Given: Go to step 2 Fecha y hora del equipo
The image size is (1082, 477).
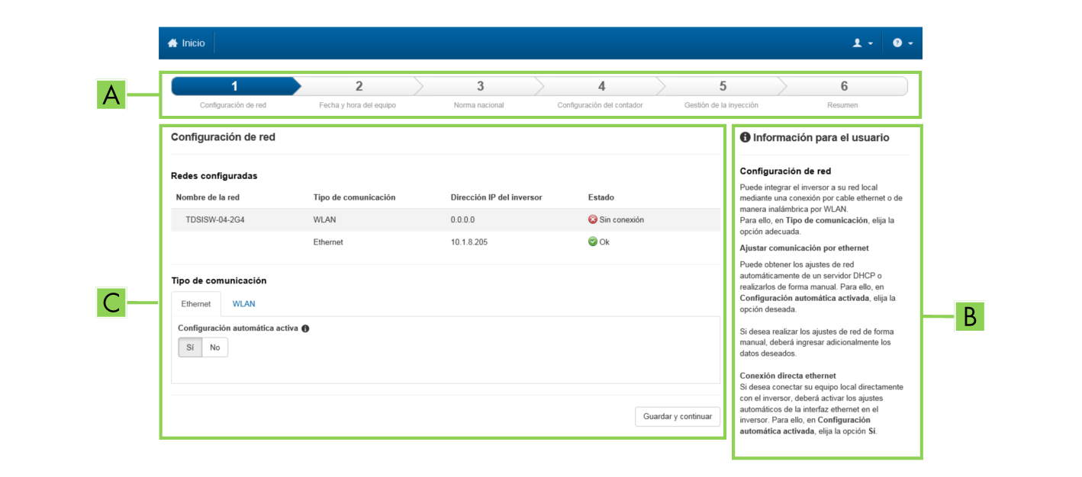Looking at the screenshot, I should 358,86.
